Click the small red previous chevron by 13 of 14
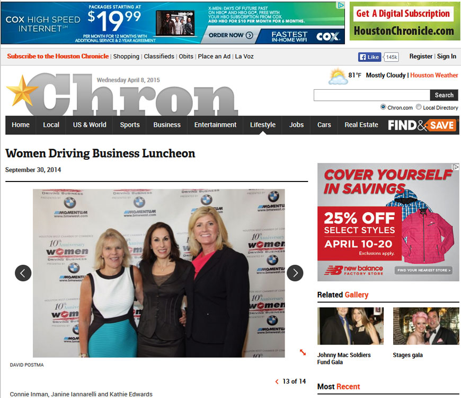 click(277, 382)
